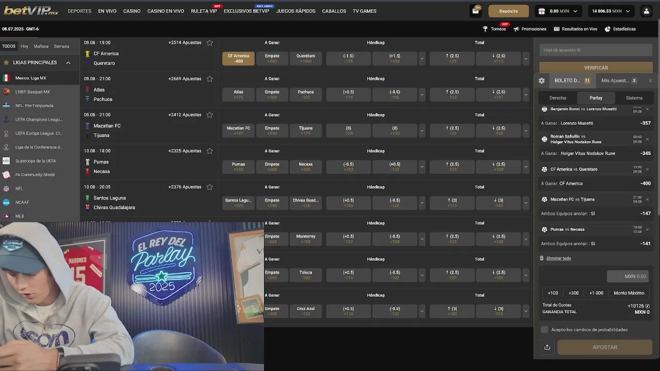Image resolution: width=660 pixels, height=371 pixels.
Task: Add +100 to stake
Action: 553,293
